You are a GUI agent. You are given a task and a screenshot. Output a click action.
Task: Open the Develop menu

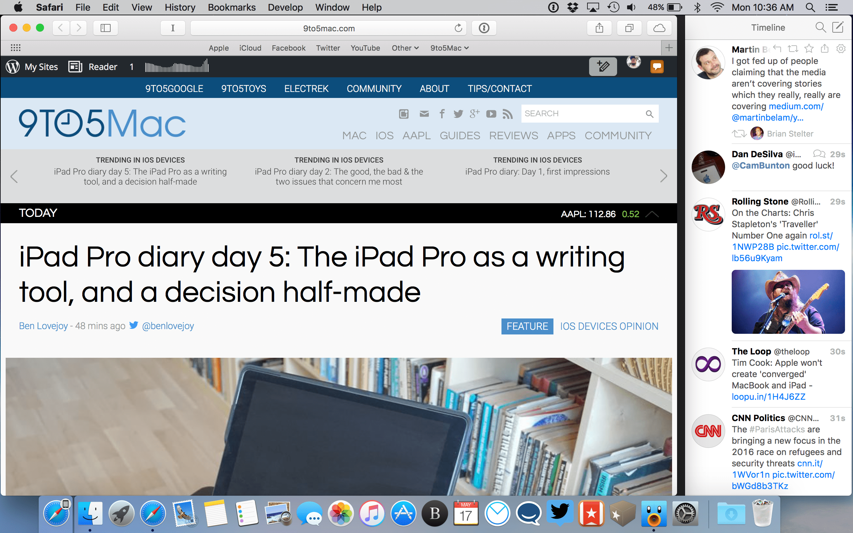point(285,7)
